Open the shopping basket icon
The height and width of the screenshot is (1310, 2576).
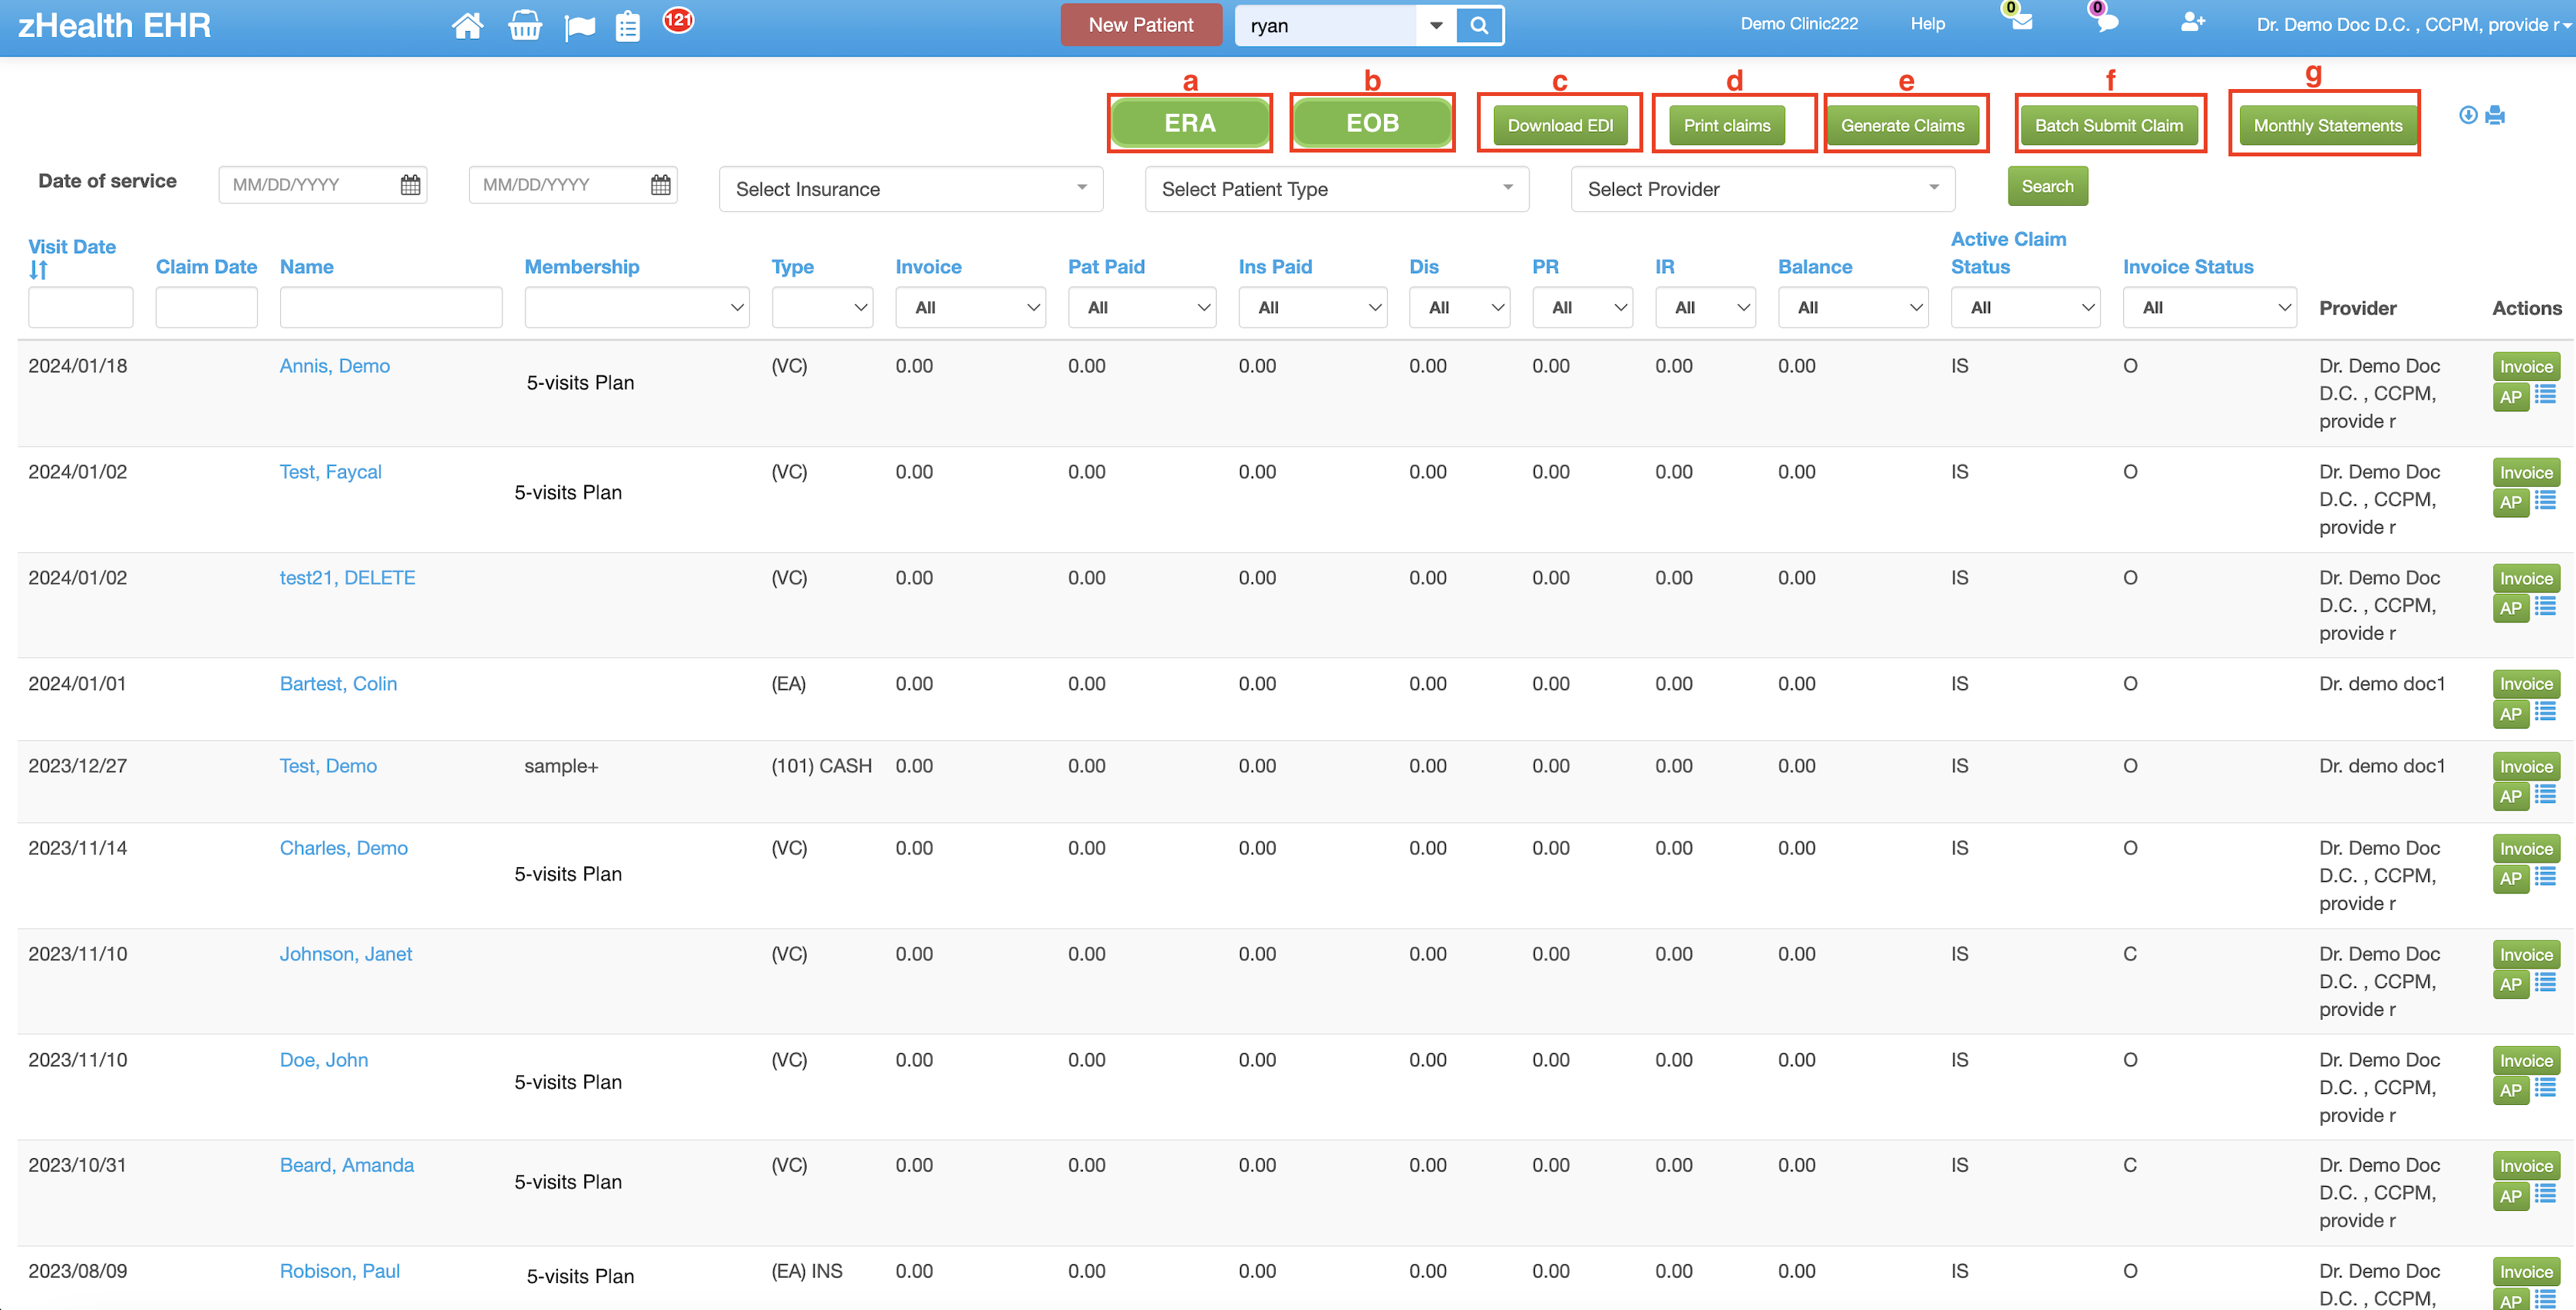(x=524, y=26)
